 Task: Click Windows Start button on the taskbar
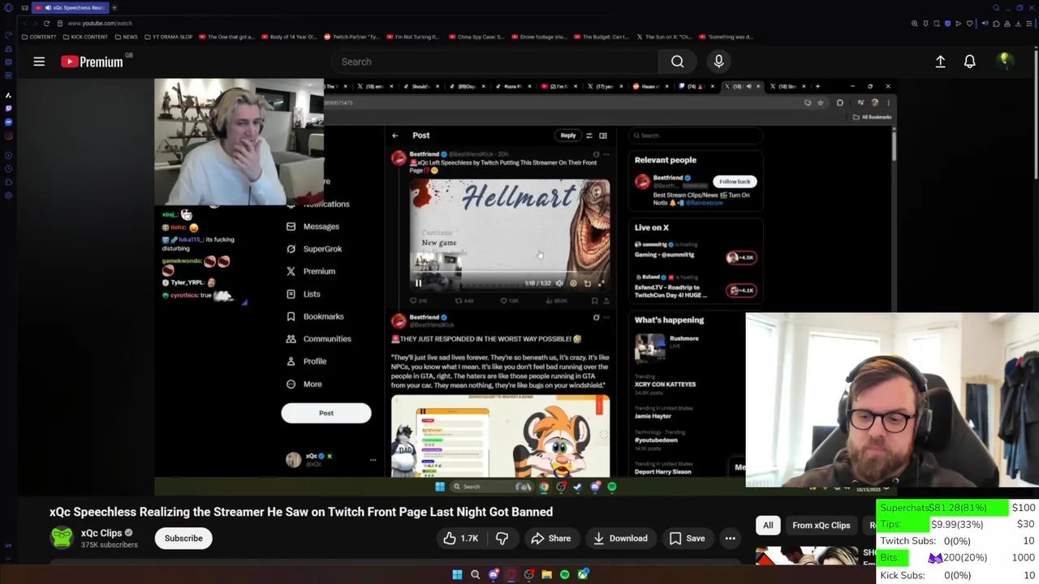(457, 575)
